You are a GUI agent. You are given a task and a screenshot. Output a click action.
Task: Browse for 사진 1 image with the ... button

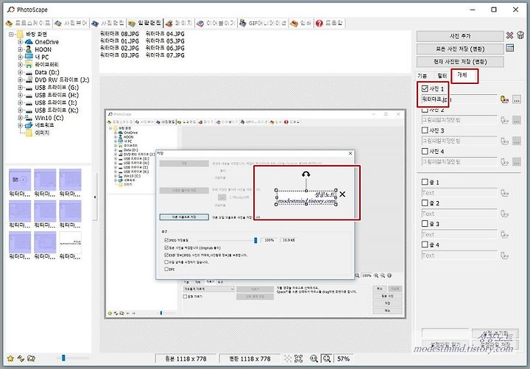coord(517,99)
